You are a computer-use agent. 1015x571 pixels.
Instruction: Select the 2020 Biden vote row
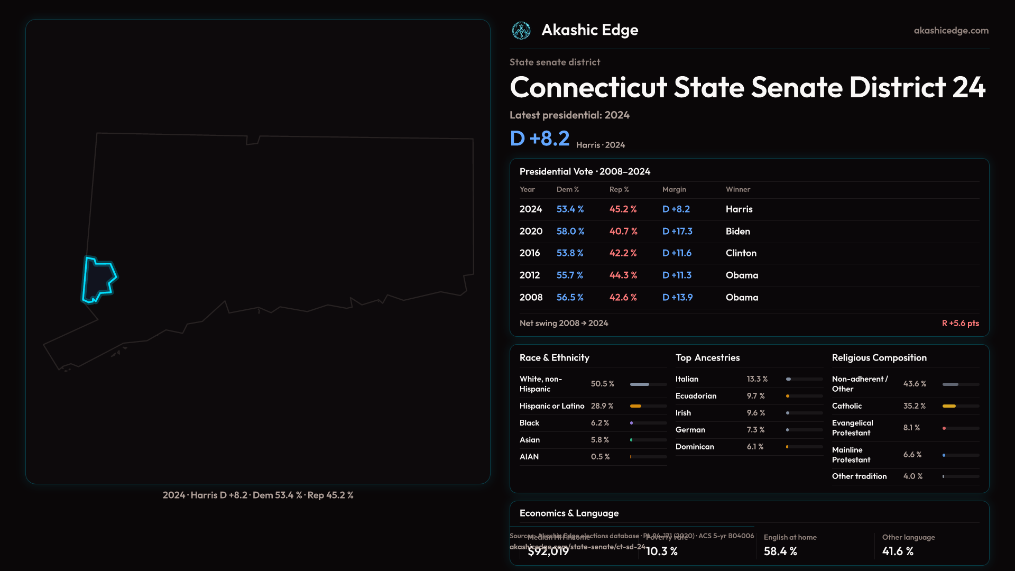(x=737, y=232)
